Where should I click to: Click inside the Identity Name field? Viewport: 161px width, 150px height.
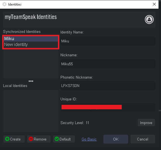pyautogui.click(x=108, y=41)
